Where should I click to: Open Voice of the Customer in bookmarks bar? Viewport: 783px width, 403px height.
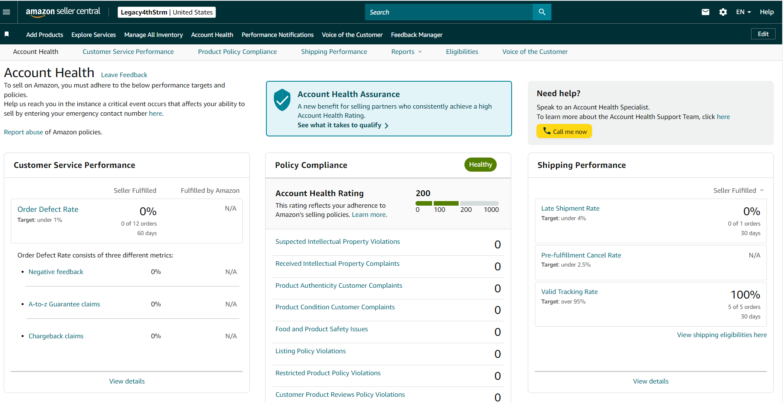tap(352, 35)
